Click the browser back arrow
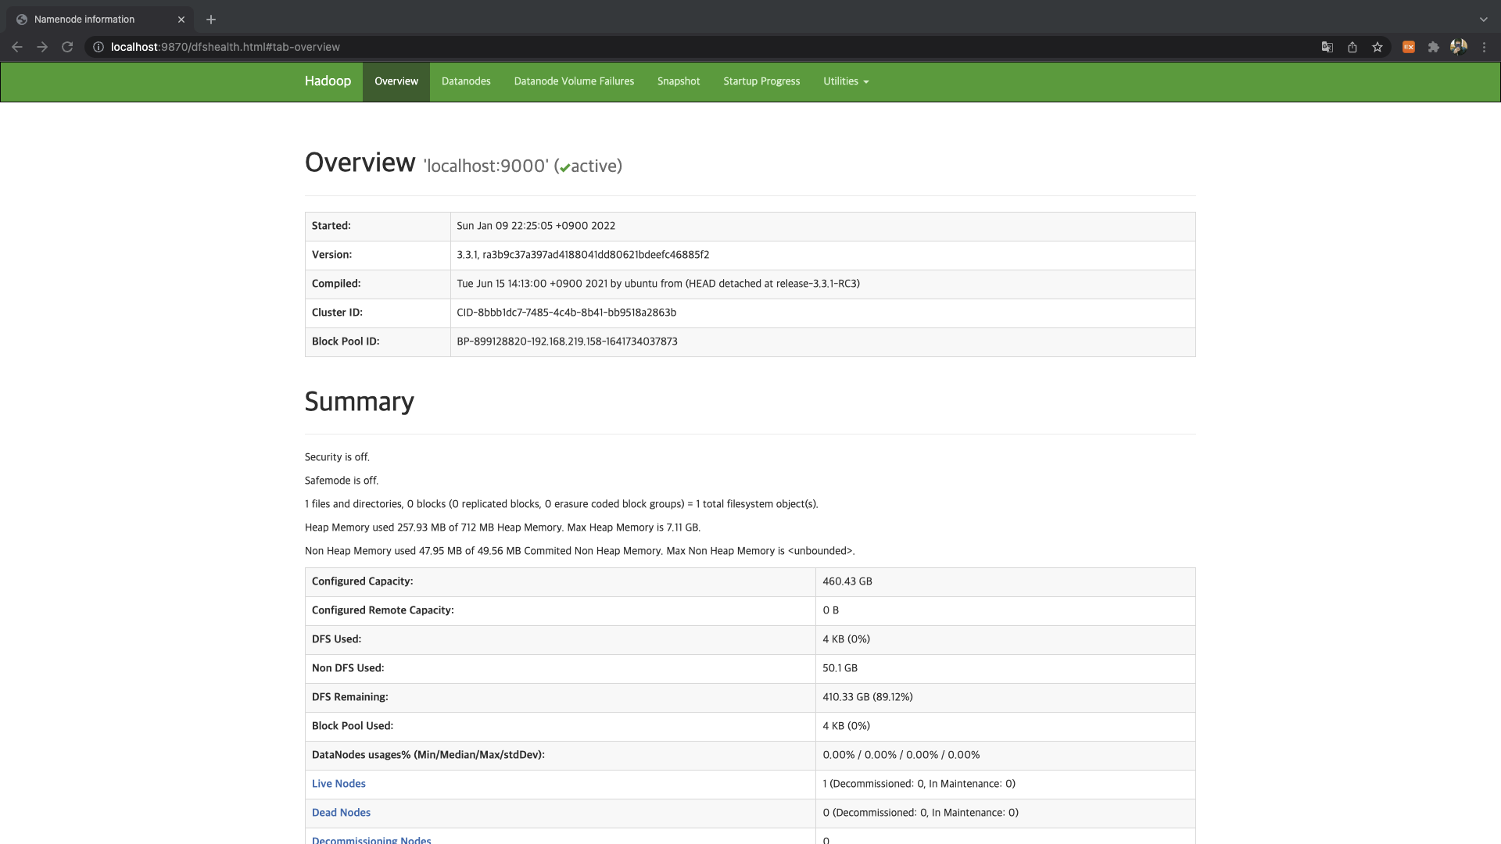The height and width of the screenshot is (844, 1501). [x=17, y=47]
